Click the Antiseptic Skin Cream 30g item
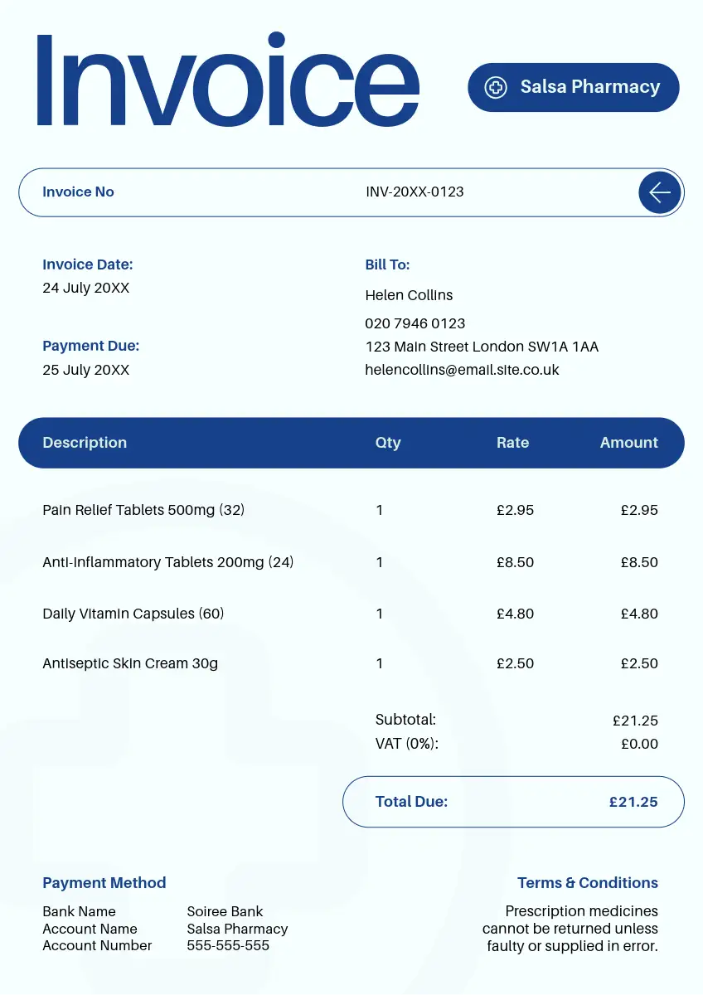 (x=130, y=663)
